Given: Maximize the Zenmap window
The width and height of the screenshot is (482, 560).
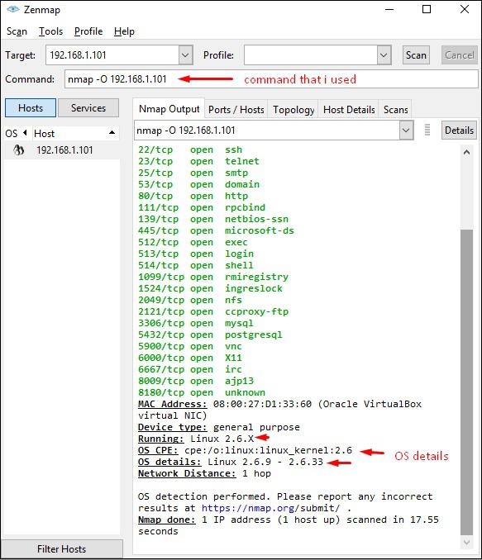Looking at the screenshot, I should coord(427,9).
